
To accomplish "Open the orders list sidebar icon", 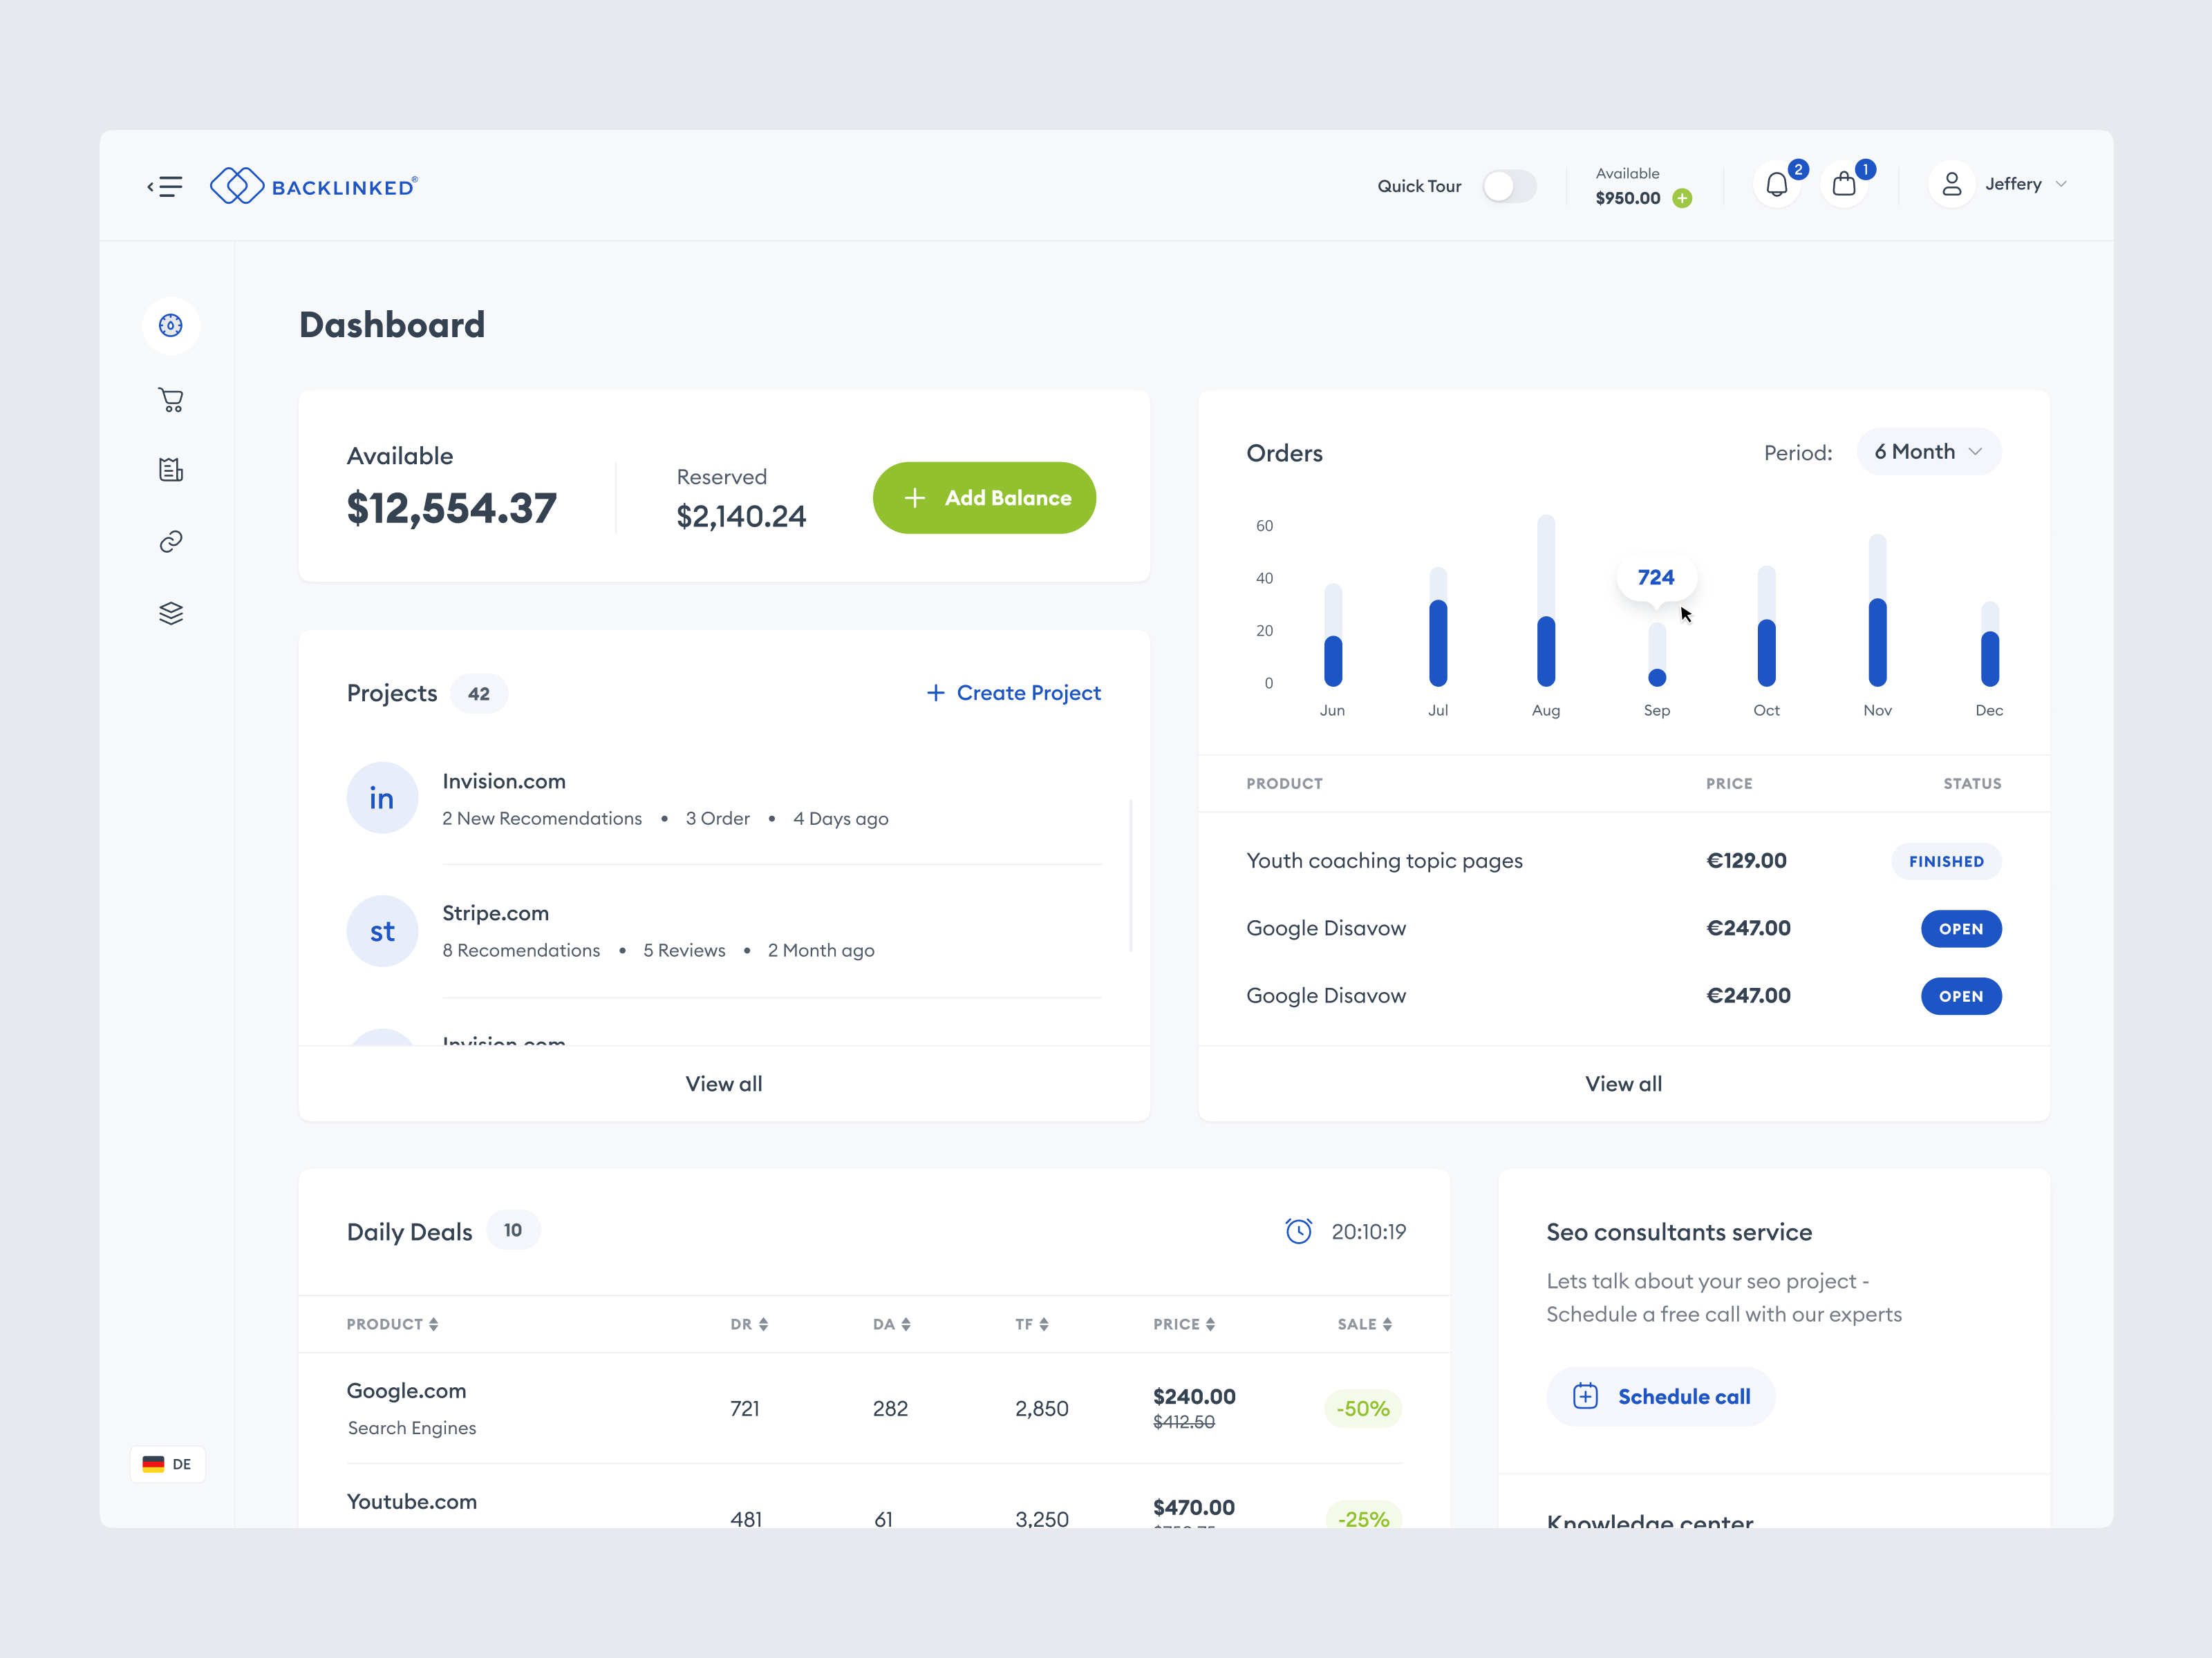I will point(171,470).
